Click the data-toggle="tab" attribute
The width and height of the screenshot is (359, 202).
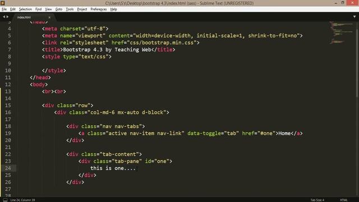click(x=213, y=134)
